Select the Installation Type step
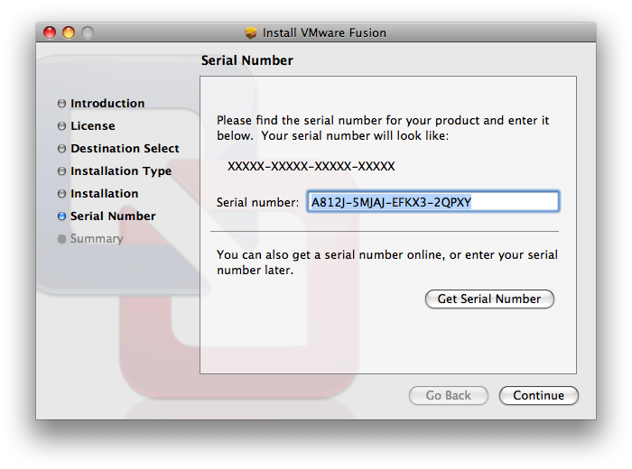632x469 pixels. pos(115,171)
